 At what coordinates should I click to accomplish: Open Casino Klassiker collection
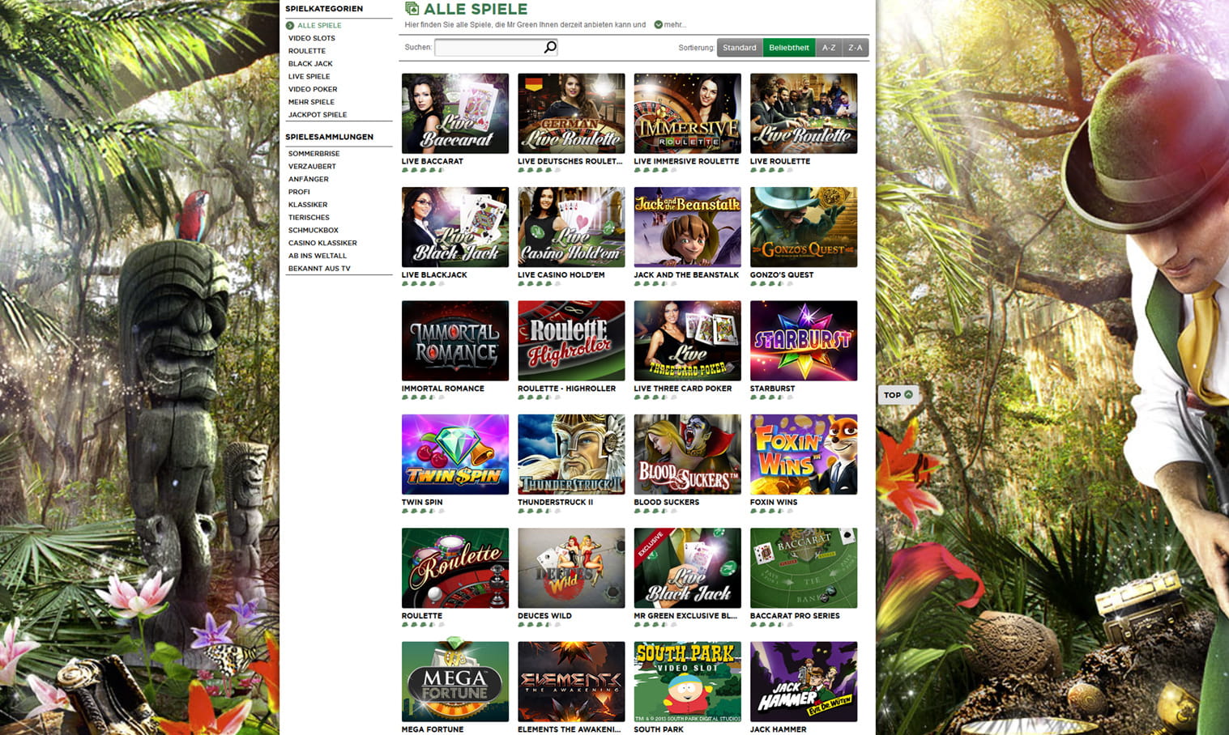click(x=322, y=243)
